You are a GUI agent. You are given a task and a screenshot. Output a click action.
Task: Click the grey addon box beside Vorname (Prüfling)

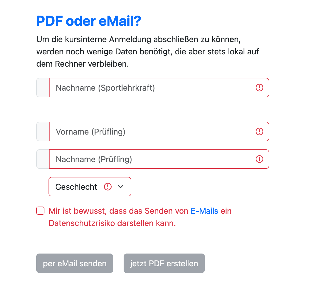[x=43, y=131]
